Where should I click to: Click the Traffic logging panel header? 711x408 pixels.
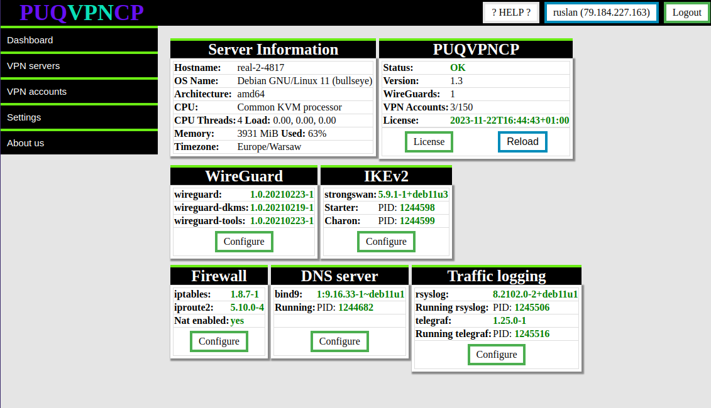tap(497, 276)
